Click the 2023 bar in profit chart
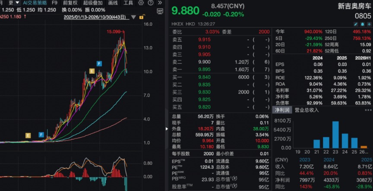 pyautogui.click(x=335, y=135)
